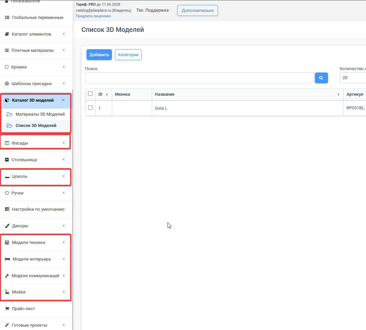Open Материалы 3D Моделей submenu item
Image resolution: width=366 pixels, height=330 pixels.
coord(36,114)
